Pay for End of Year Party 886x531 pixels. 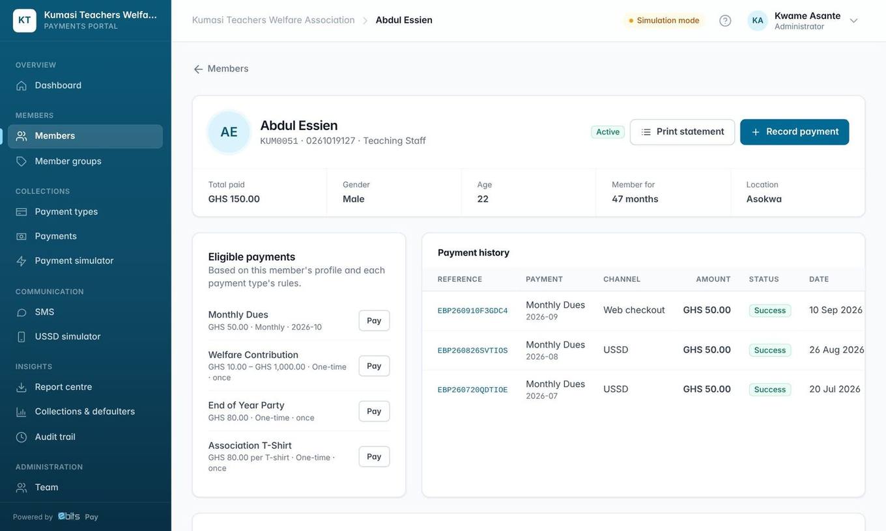pos(374,411)
